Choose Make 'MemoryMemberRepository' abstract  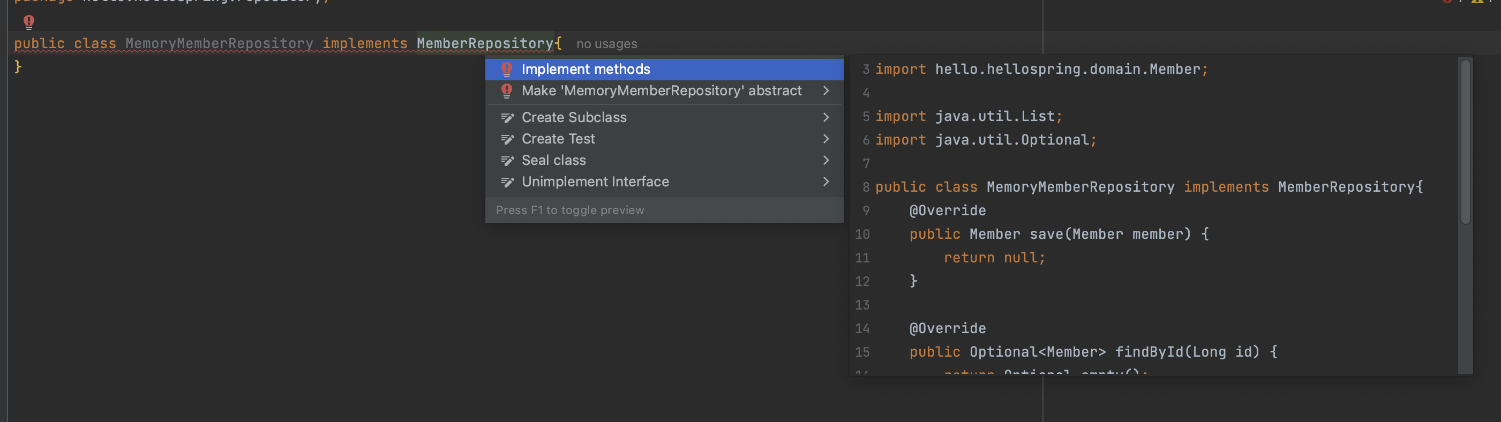click(x=664, y=91)
